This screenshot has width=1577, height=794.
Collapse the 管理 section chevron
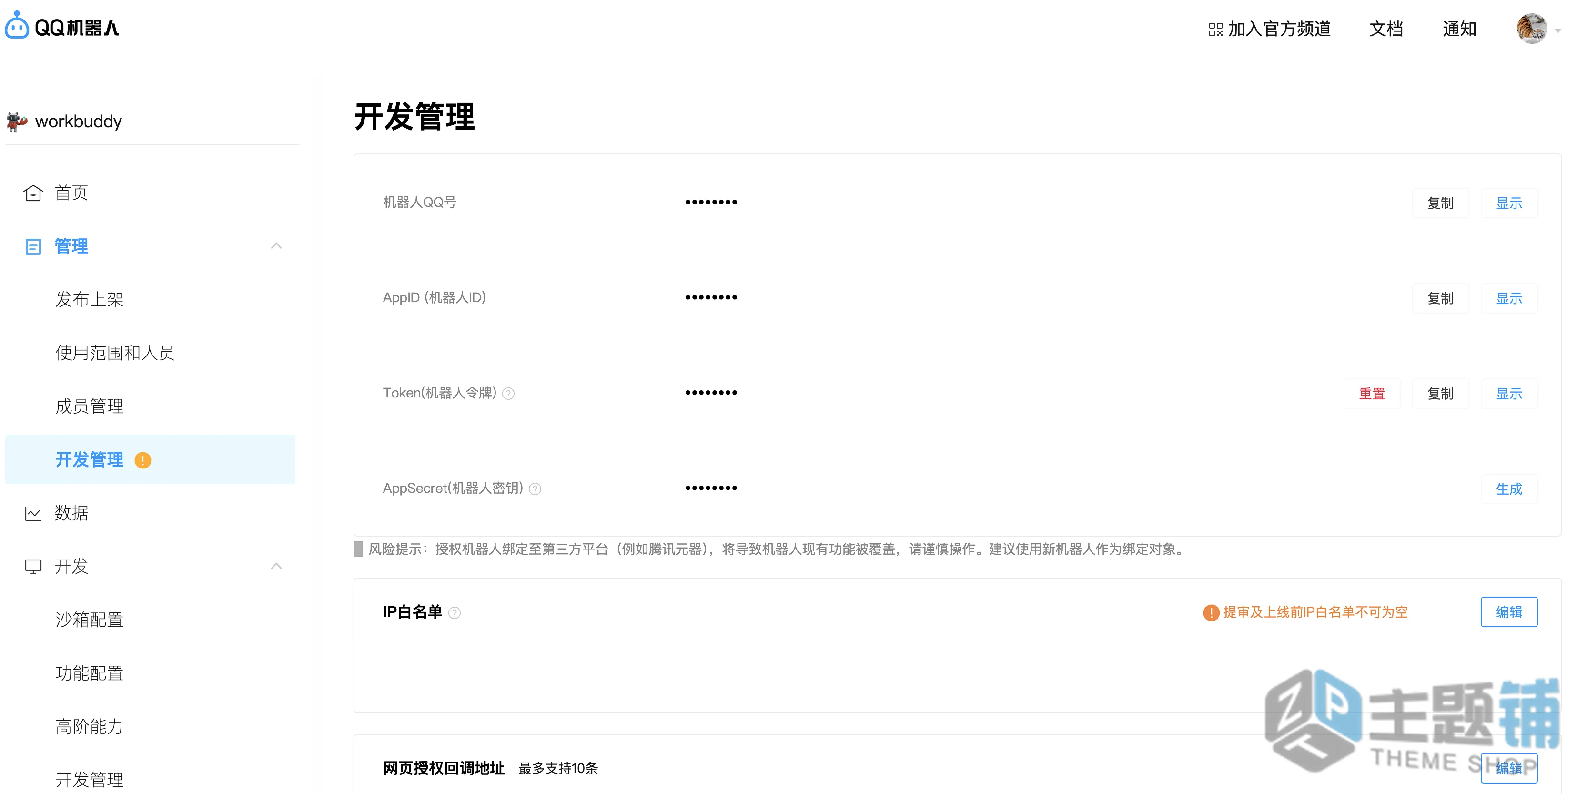coord(276,246)
